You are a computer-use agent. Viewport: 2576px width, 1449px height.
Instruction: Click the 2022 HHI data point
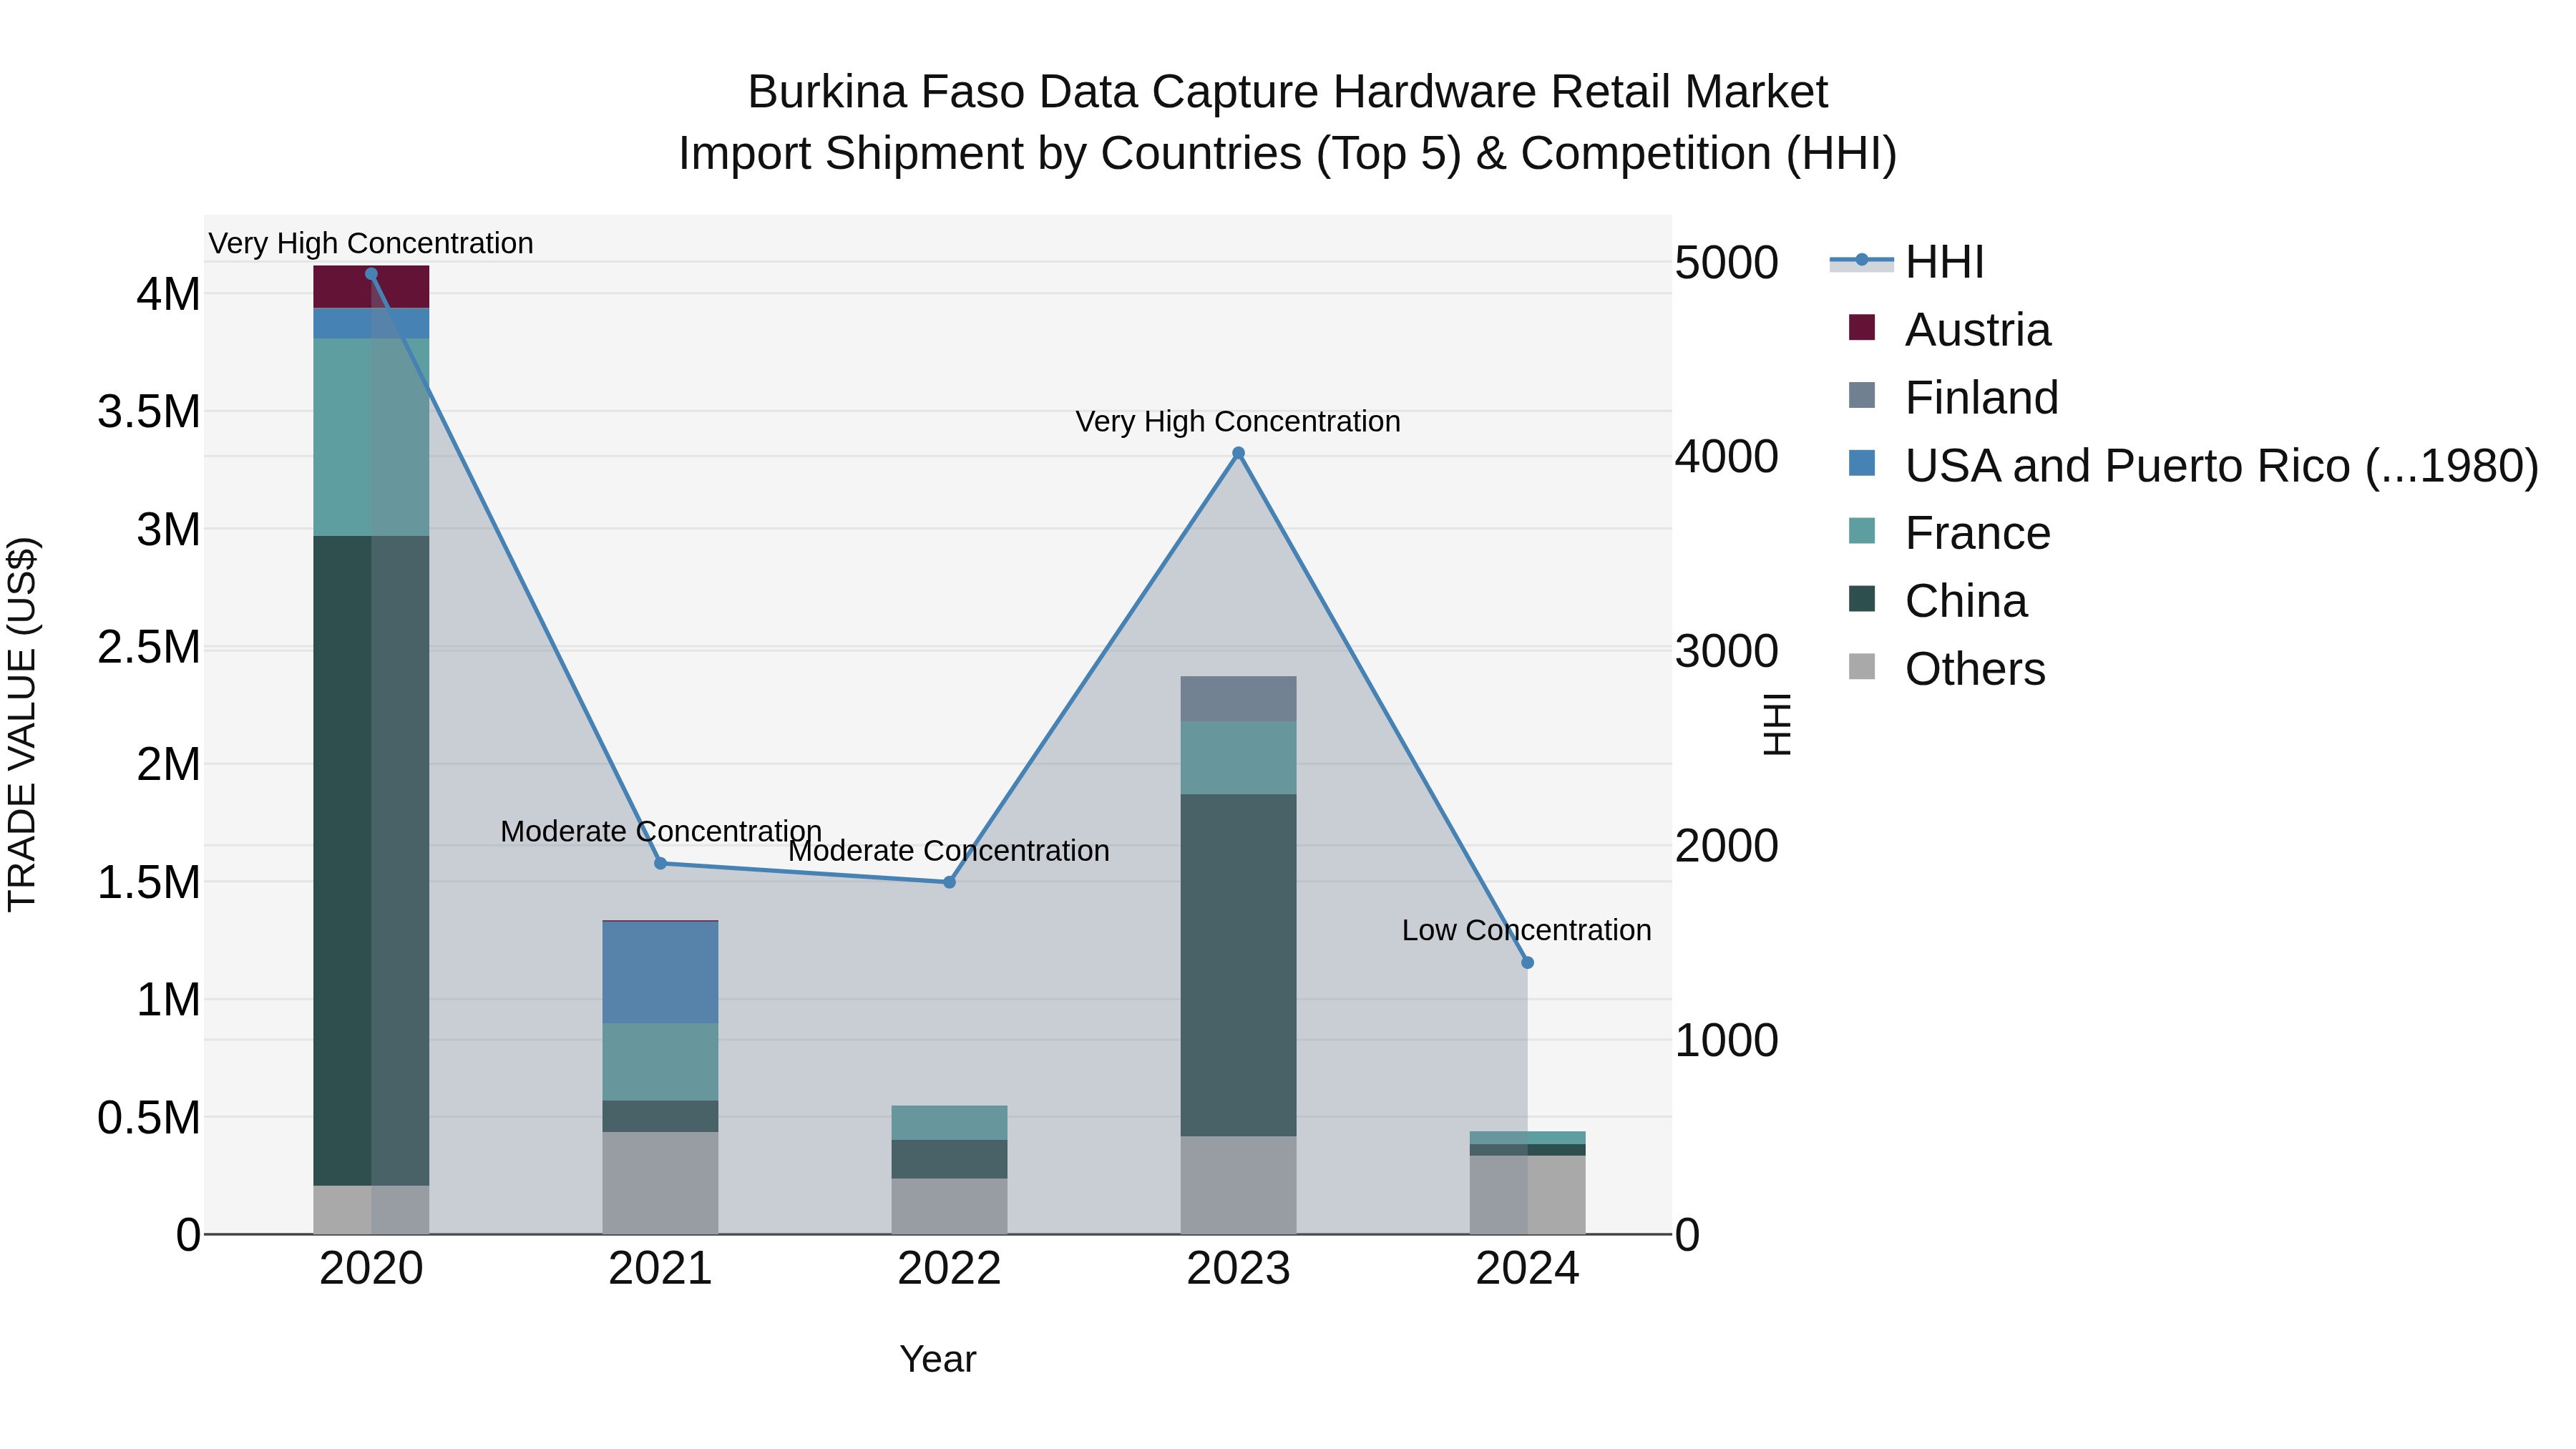pos(949,882)
